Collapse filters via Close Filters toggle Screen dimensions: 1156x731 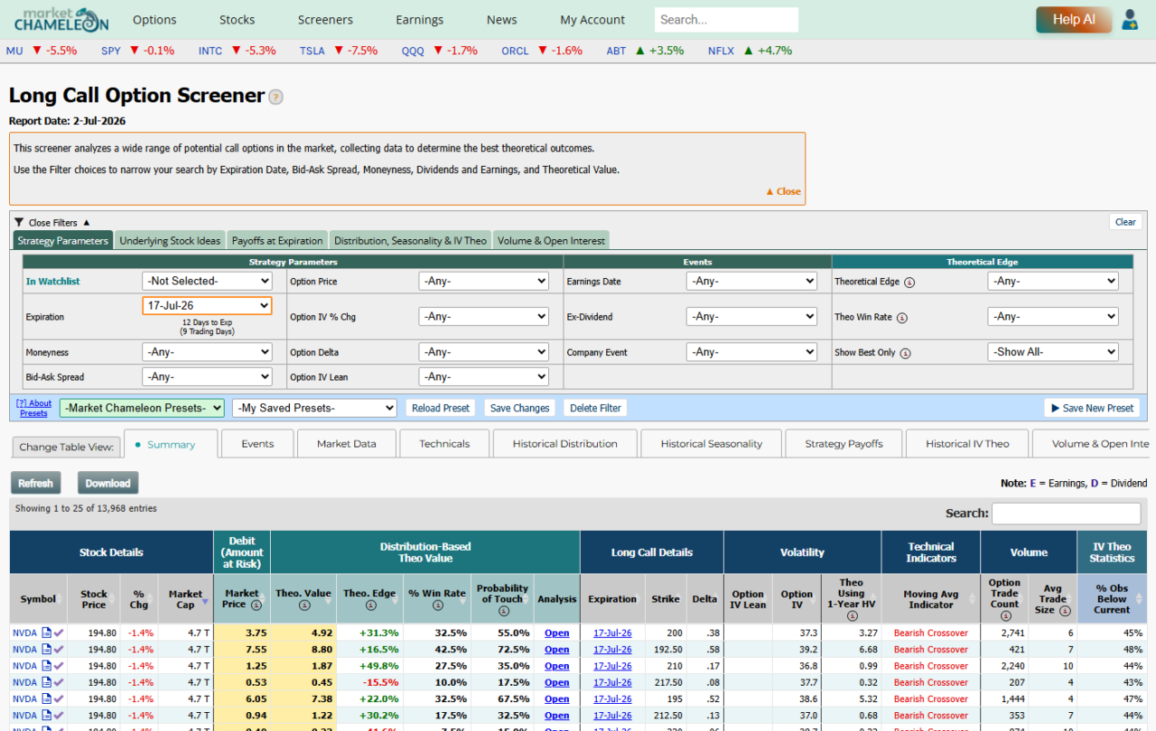pos(53,222)
